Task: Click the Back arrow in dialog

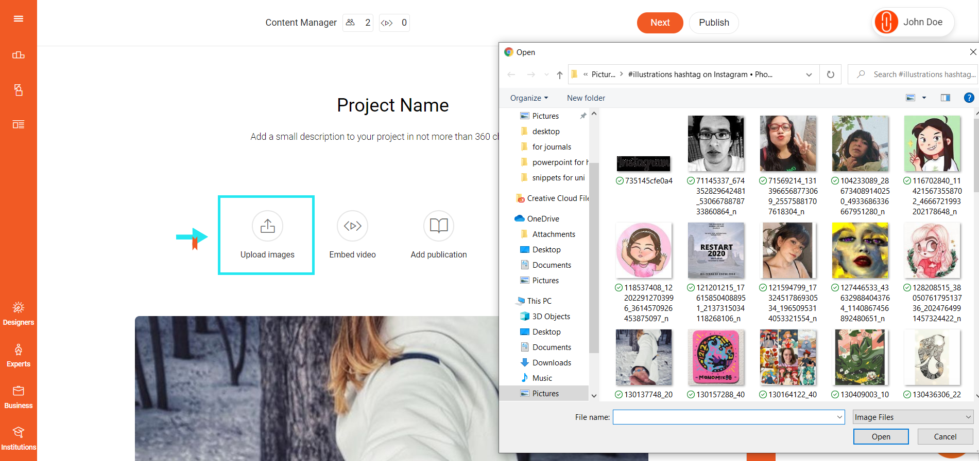Action: (x=511, y=75)
